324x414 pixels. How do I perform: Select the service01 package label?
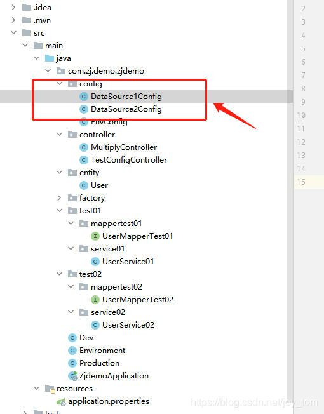tap(107, 249)
